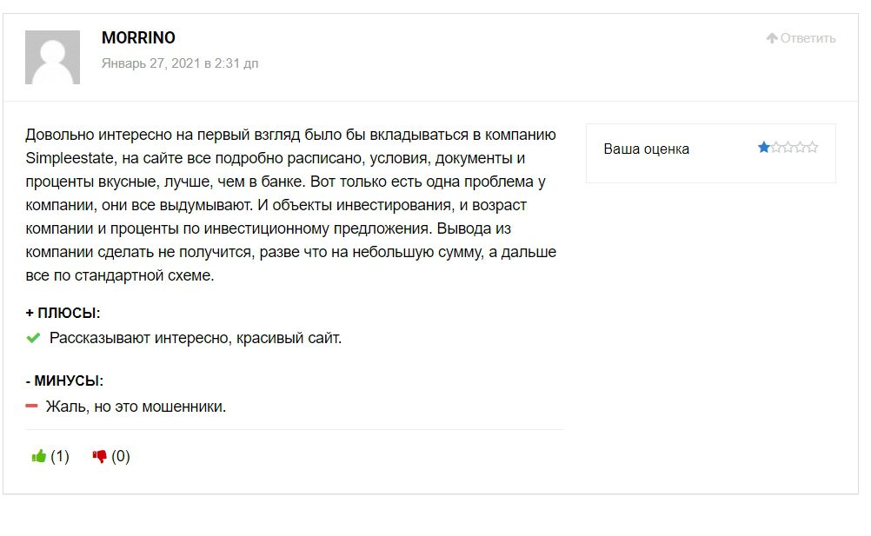Screen dimensions: 871x536
Task: Click the red minus icon beside the cons
Action: (32, 406)
